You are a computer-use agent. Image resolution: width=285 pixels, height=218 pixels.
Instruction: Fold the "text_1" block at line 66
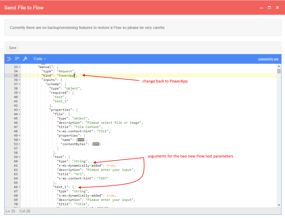(20, 187)
